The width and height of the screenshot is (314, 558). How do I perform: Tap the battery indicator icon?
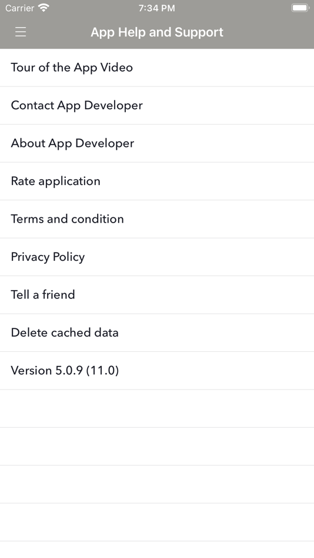tap(300, 8)
